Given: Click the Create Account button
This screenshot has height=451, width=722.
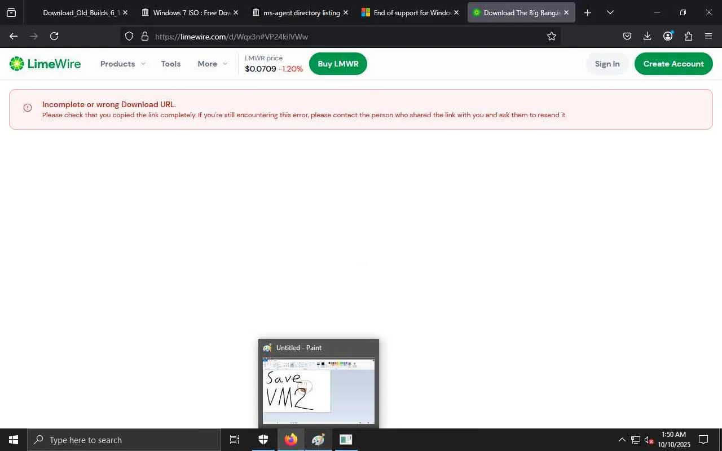Looking at the screenshot, I should 673,64.
